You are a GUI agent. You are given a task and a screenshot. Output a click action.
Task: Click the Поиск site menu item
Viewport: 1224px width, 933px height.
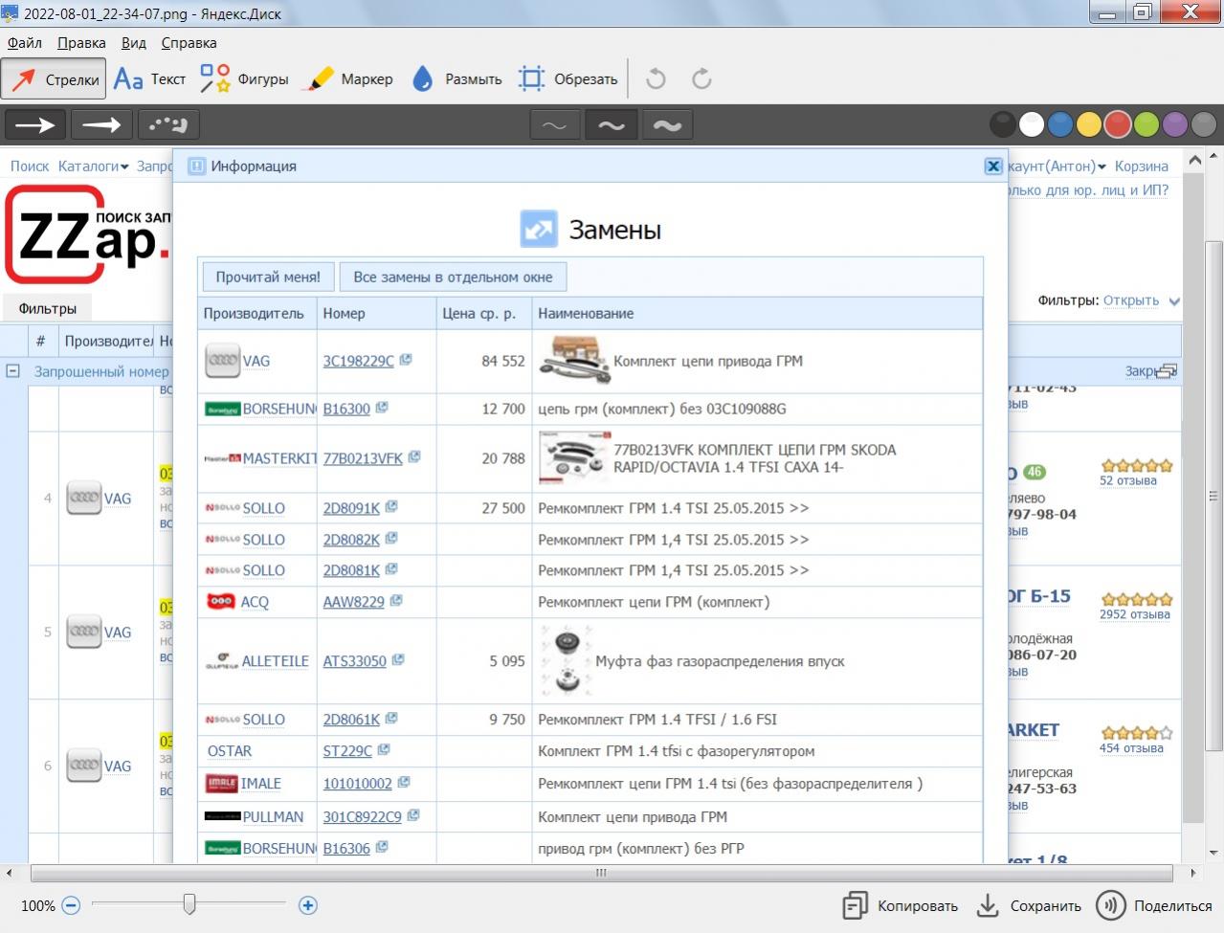point(30,166)
